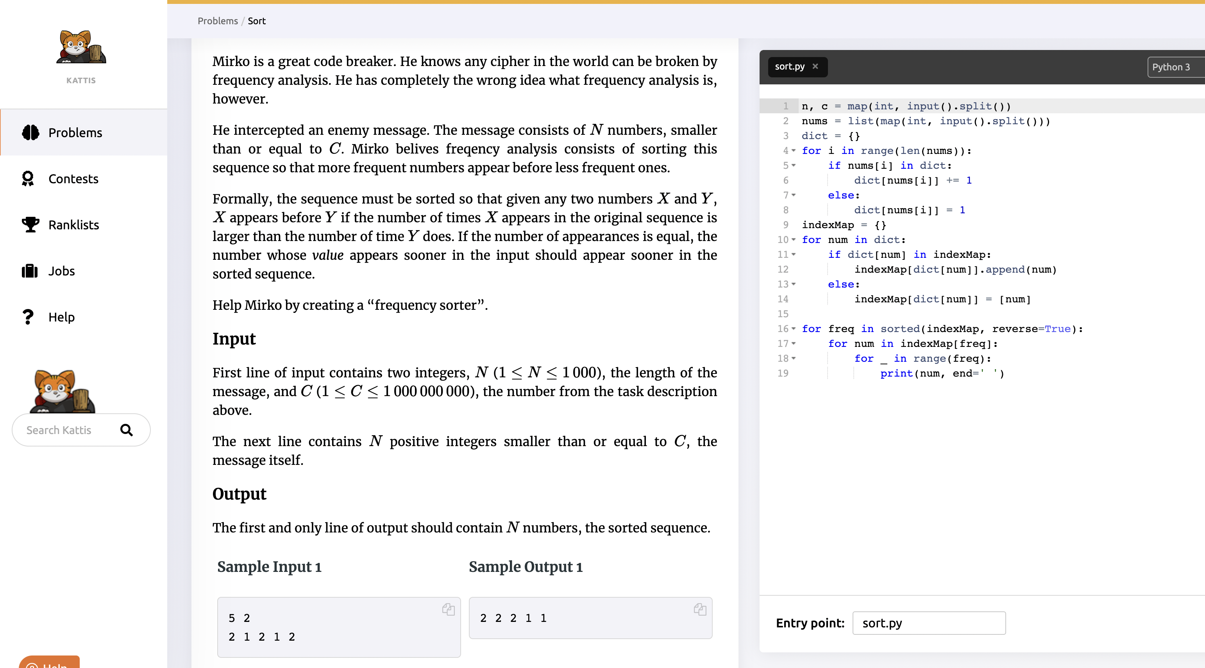
Task: Click 'Sample Input 1' heading
Action: [x=269, y=566]
